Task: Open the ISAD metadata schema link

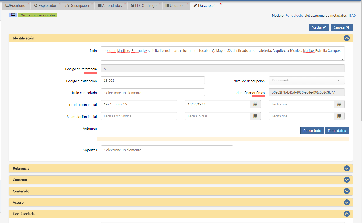Action: (352, 16)
